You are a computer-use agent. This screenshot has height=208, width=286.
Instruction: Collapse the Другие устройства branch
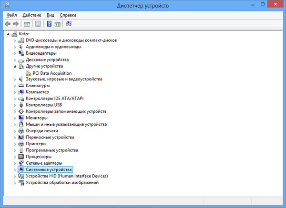click(x=15, y=67)
